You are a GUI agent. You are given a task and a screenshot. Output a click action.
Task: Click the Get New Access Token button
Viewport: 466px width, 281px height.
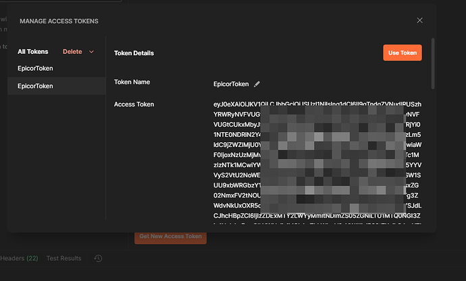click(170, 237)
